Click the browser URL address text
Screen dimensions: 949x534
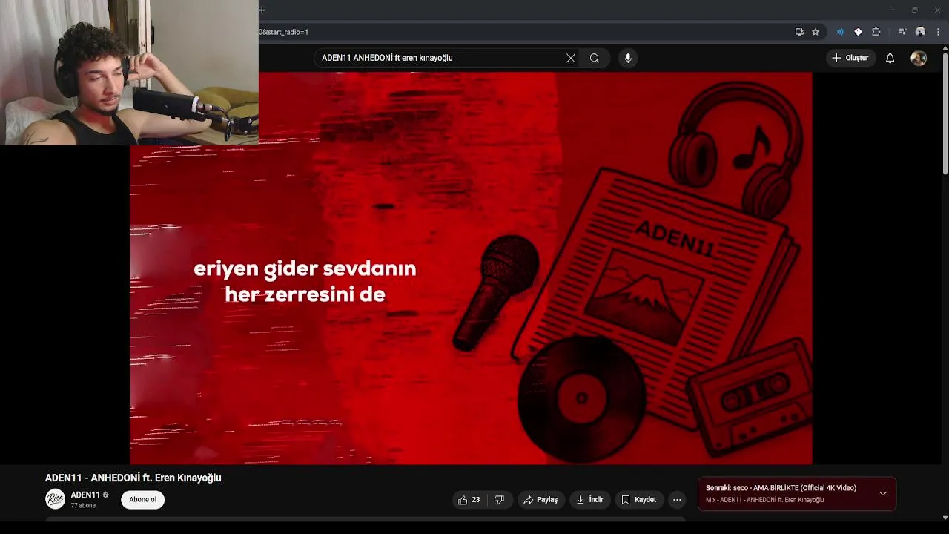283,32
